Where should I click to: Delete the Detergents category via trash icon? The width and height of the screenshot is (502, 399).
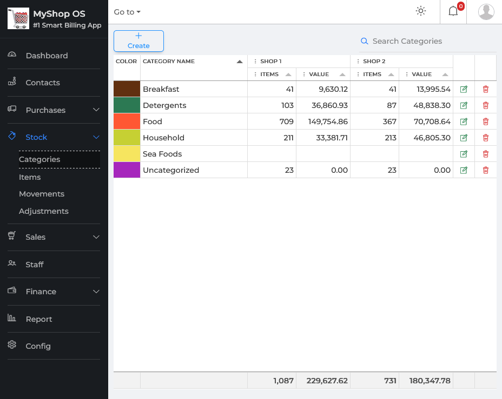pyautogui.click(x=485, y=105)
